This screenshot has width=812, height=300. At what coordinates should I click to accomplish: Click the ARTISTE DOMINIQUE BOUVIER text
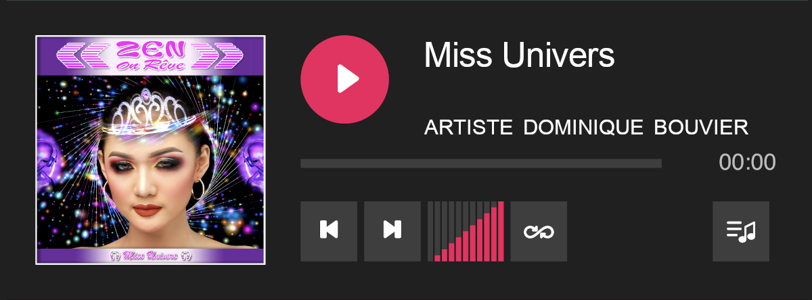coord(586,127)
